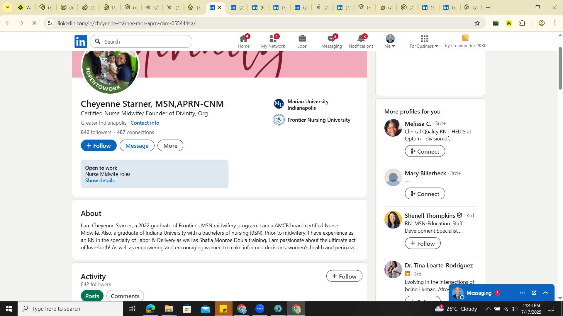Open Dr. Tina Loarte-Rodríguez profile
Screen dimensions: 563x316
pyautogui.click(x=439, y=265)
